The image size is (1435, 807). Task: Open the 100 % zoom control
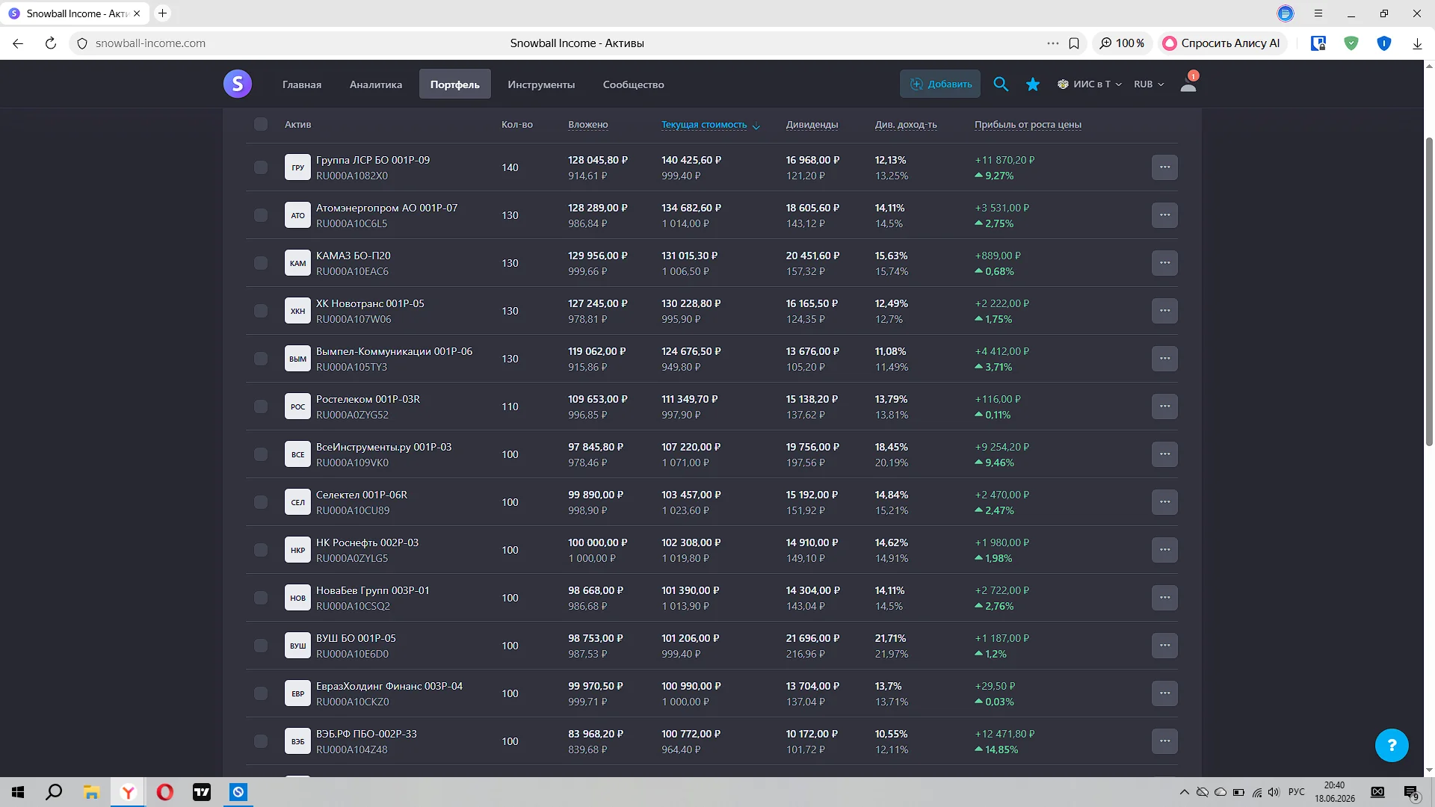tap(1123, 43)
